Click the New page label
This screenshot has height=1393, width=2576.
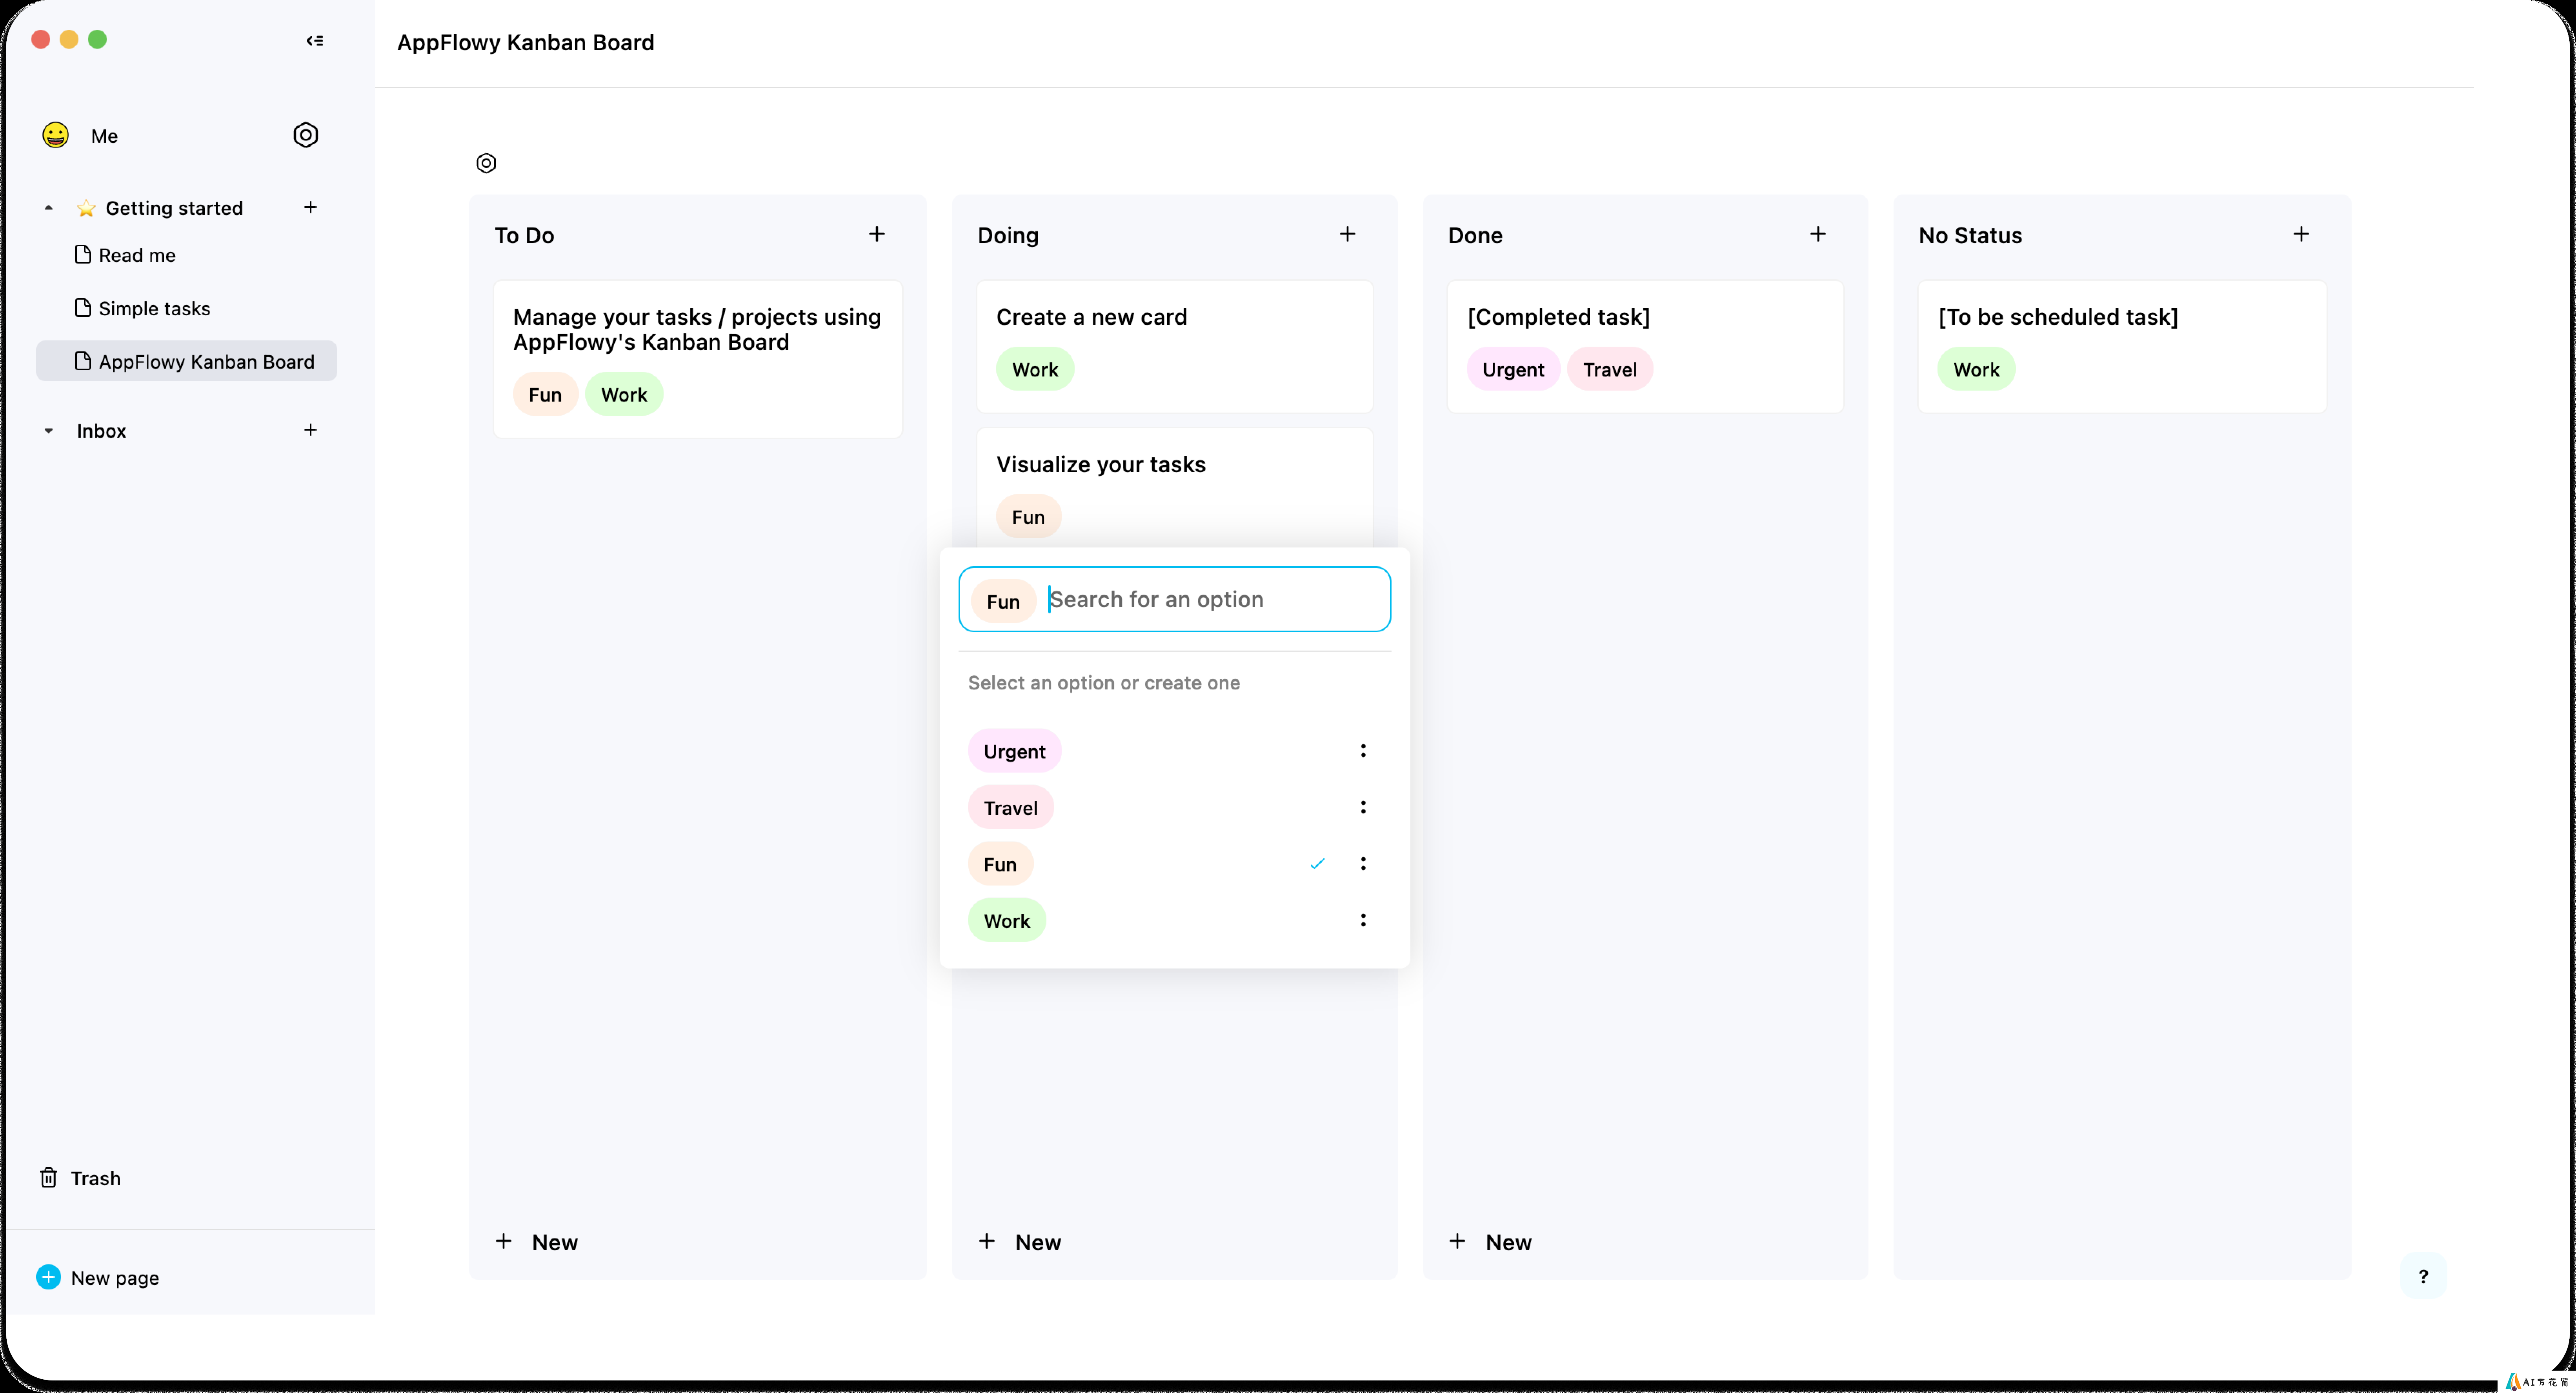point(115,1278)
